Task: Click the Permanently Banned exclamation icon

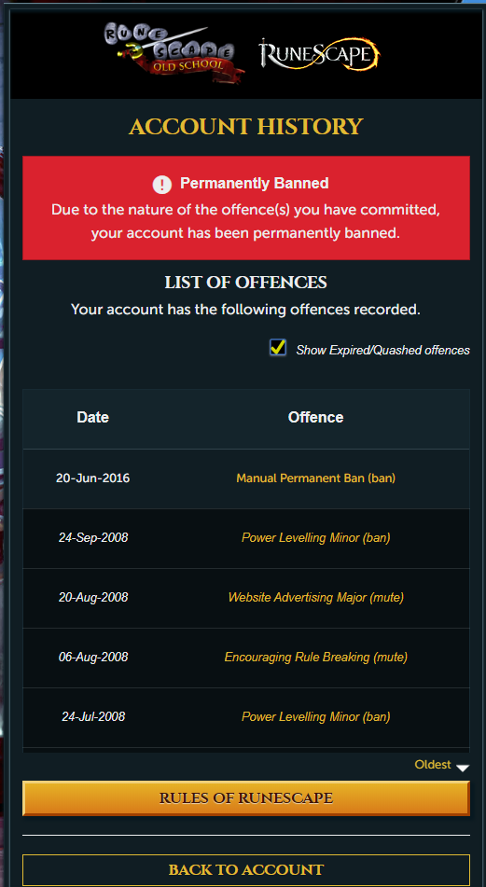Action: pos(161,184)
